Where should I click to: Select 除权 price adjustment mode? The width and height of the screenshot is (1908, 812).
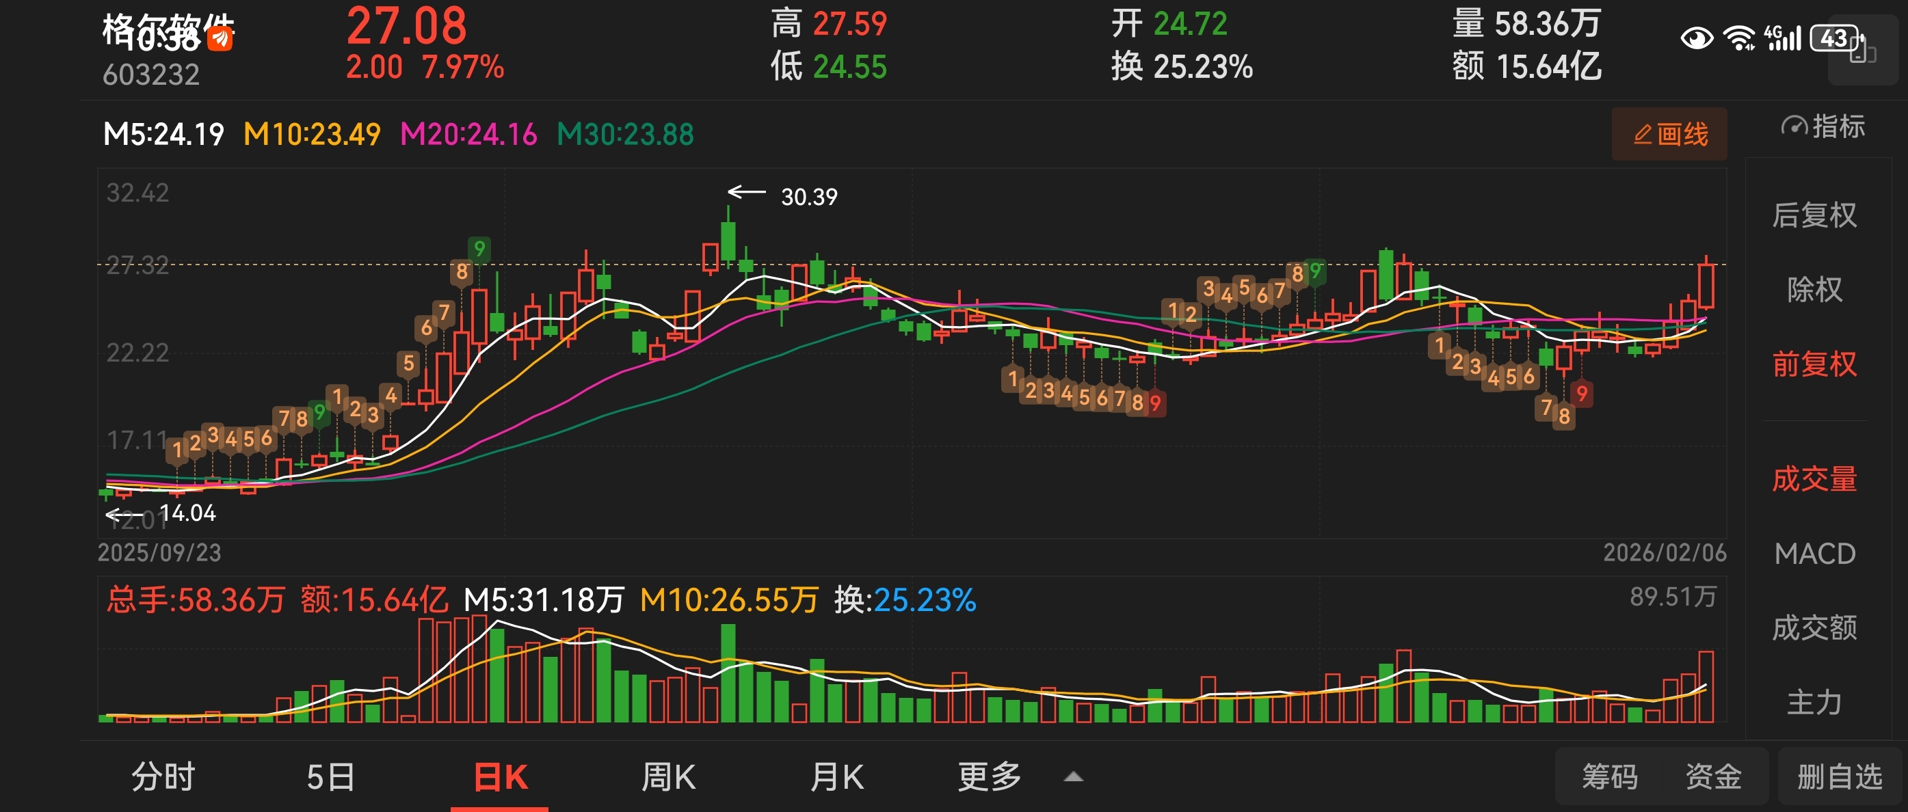coord(1814,289)
